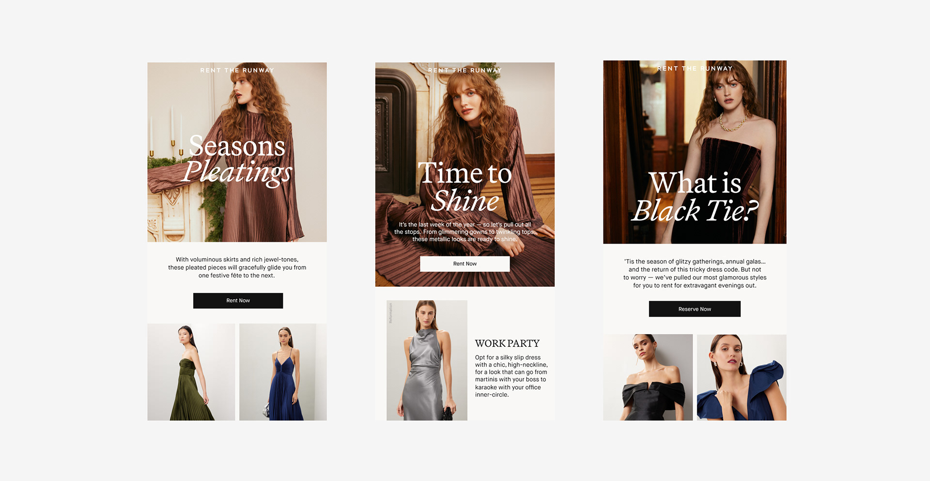
Task: Click the 'Tis the season' paragraph
Action: click(x=695, y=274)
